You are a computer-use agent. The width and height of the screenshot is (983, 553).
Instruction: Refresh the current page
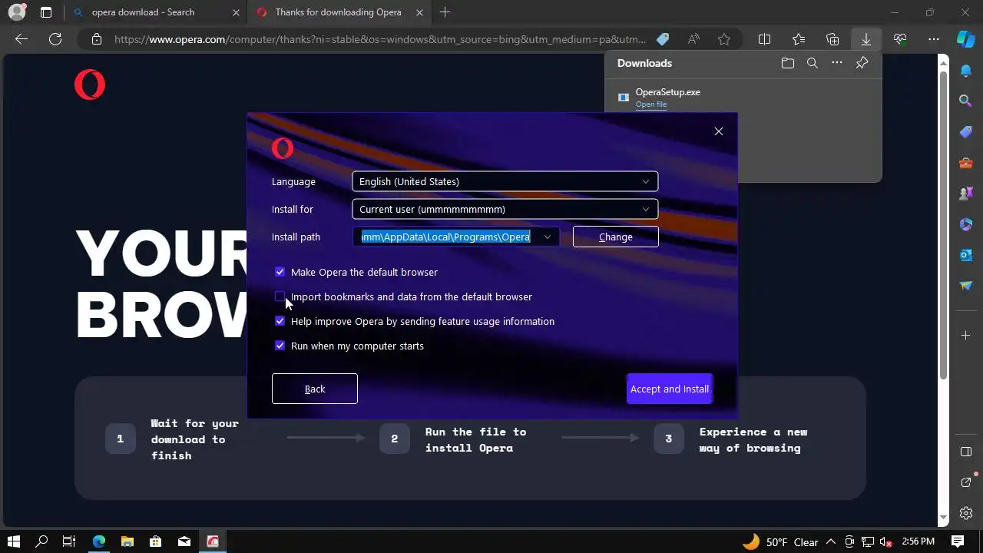click(x=55, y=39)
